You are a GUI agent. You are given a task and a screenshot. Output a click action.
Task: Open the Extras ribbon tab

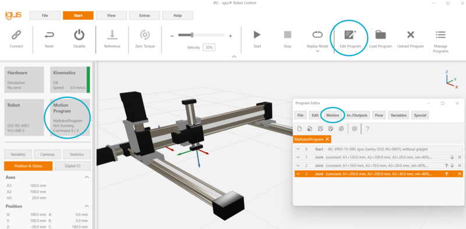tap(144, 16)
